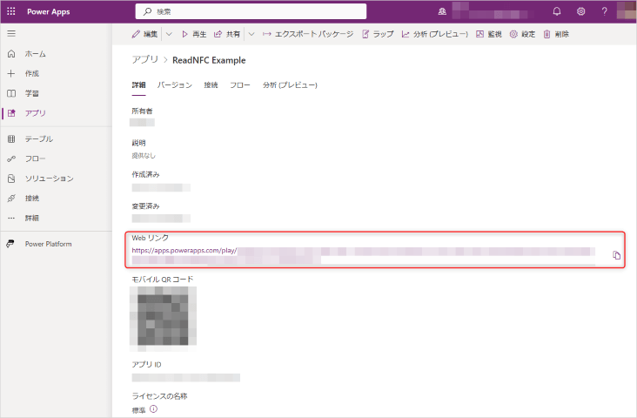Expand the dropdown arrow after 共有
The width and height of the screenshot is (637, 418).
click(251, 34)
